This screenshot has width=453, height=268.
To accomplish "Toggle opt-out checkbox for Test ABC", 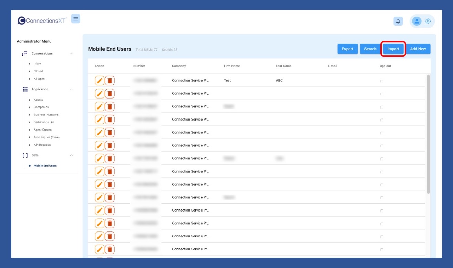I will coord(381,81).
